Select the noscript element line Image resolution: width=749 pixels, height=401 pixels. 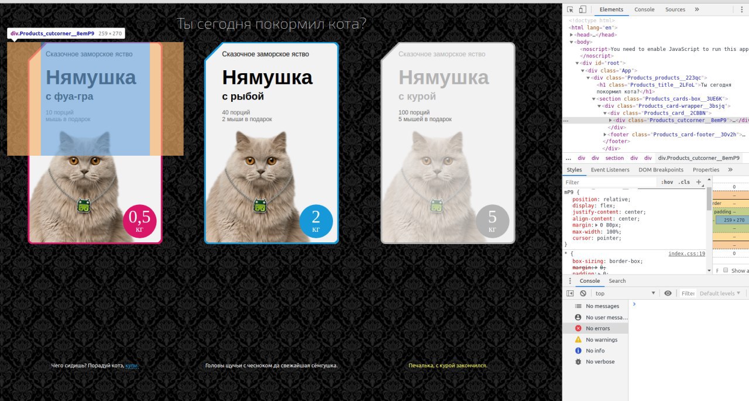click(x=664, y=49)
